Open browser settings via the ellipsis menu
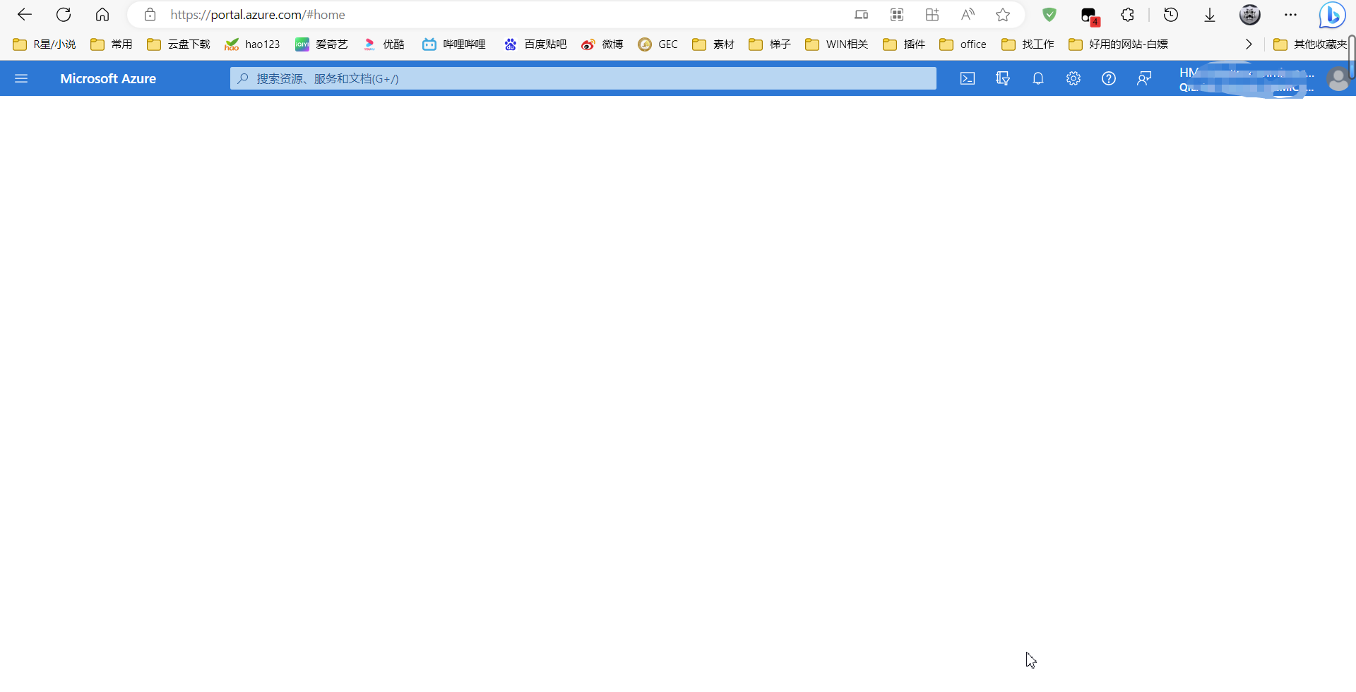1356x692 pixels. (1291, 14)
